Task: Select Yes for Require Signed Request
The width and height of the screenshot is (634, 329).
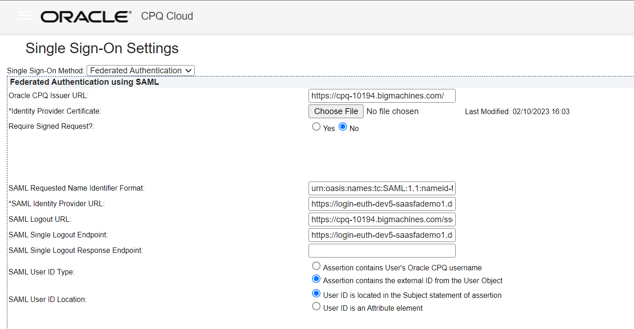Action: pyautogui.click(x=316, y=126)
